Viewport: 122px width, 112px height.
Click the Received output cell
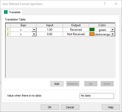76,30
